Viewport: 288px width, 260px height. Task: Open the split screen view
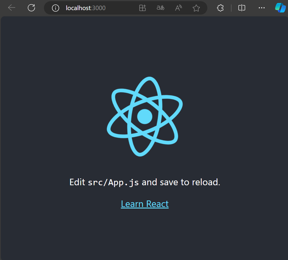tap(242, 8)
